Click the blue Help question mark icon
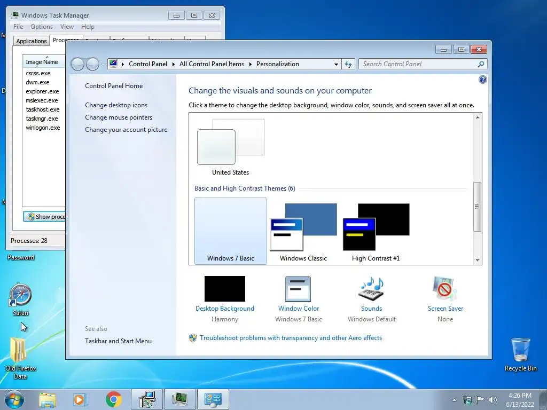This screenshot has height=410, width=547. point(482,80)
